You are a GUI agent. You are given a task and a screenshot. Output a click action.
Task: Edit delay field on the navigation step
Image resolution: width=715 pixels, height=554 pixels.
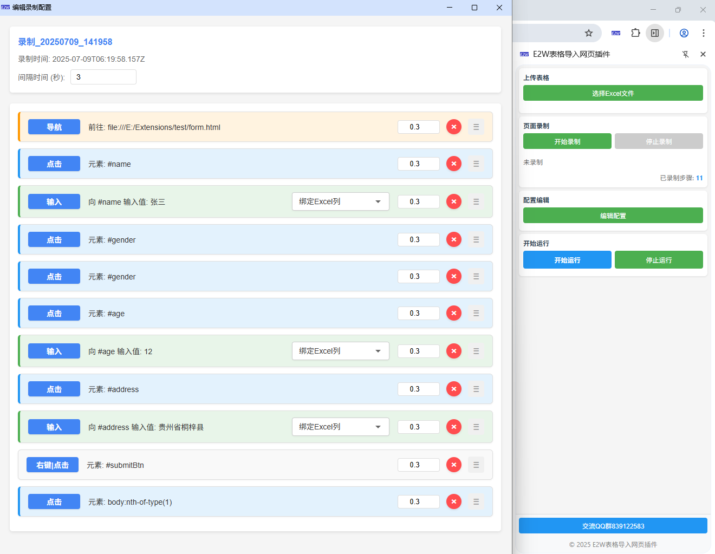tap(419, 127)
